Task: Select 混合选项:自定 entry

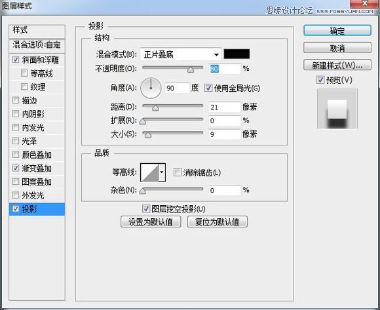Action: point(37,45)
